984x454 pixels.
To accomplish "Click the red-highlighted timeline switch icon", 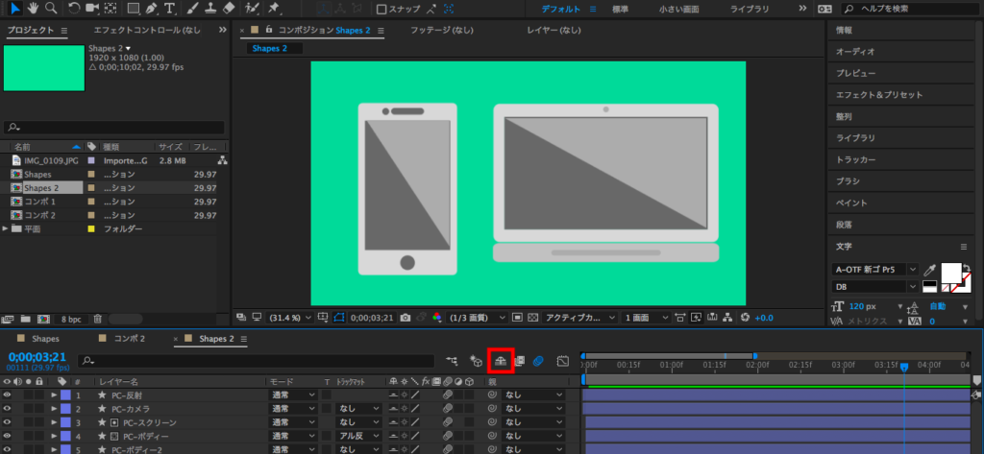I will [x=501, y=361].
